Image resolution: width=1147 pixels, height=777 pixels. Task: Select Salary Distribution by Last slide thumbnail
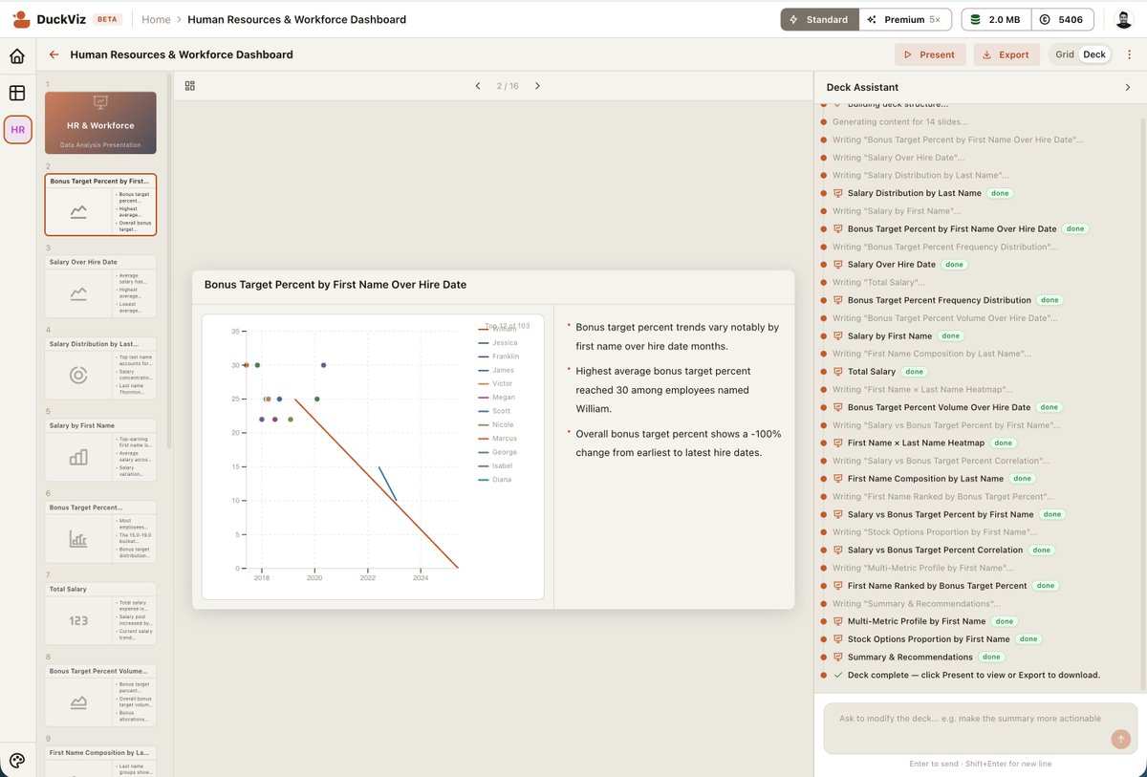100,368
